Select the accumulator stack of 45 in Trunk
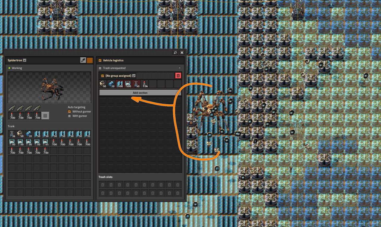The image size is (381, 227). pos(45,142)
